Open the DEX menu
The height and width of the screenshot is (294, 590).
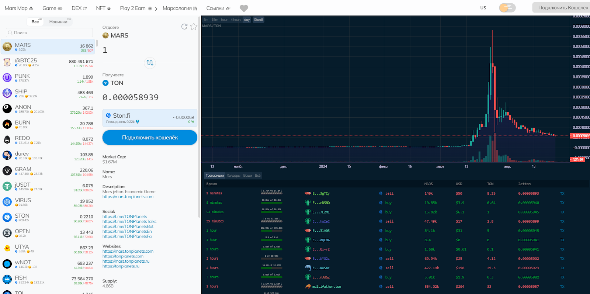click(x=79, y=8)
